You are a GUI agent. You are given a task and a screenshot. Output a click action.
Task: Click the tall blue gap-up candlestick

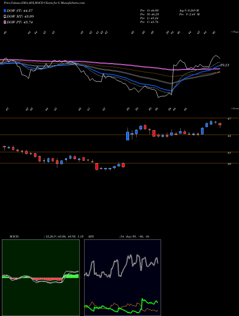click(x=128, y=136)
